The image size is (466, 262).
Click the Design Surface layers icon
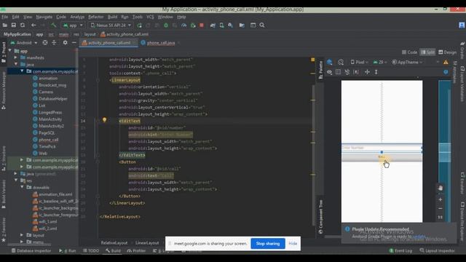[330, 62]
